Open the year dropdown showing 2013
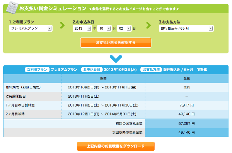232x153 pixels. pyautogui.click(x=82, y=28)
